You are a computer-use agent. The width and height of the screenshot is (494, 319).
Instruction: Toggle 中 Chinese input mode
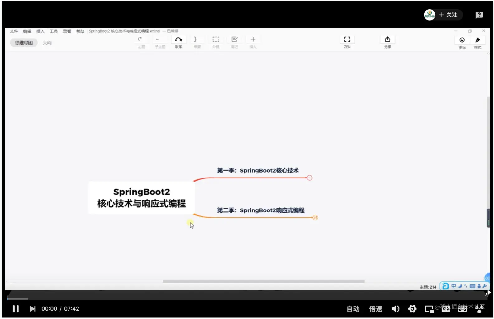coord(454,286)
